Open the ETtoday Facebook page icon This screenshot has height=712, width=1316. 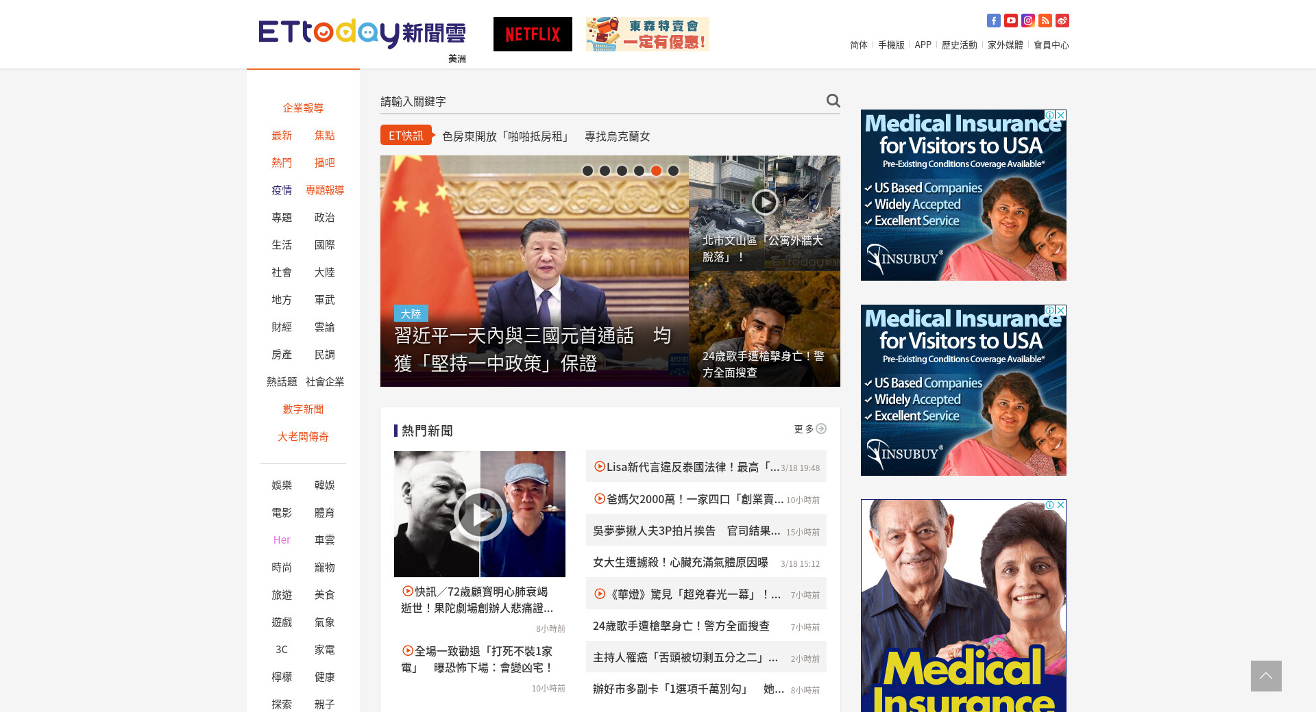click(x=994, y=21)
